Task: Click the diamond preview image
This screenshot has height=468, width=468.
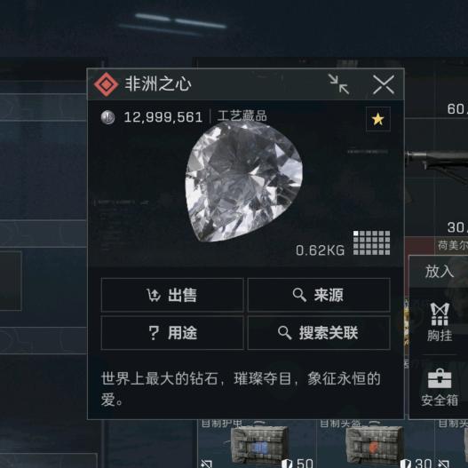Action: [243, 181]
